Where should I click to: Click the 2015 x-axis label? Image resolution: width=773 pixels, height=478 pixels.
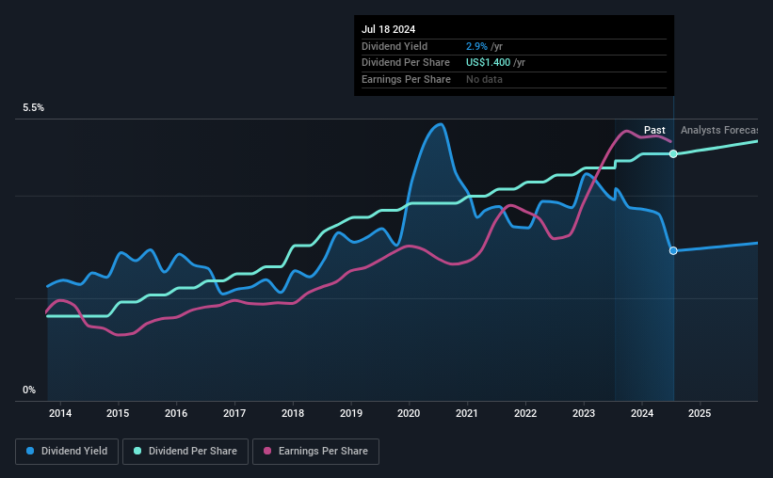coord(118,413)
